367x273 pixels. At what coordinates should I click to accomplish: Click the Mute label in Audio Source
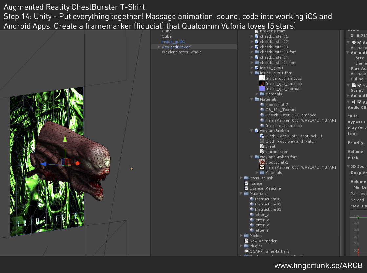pyautogui.click(x=353, y=116)
